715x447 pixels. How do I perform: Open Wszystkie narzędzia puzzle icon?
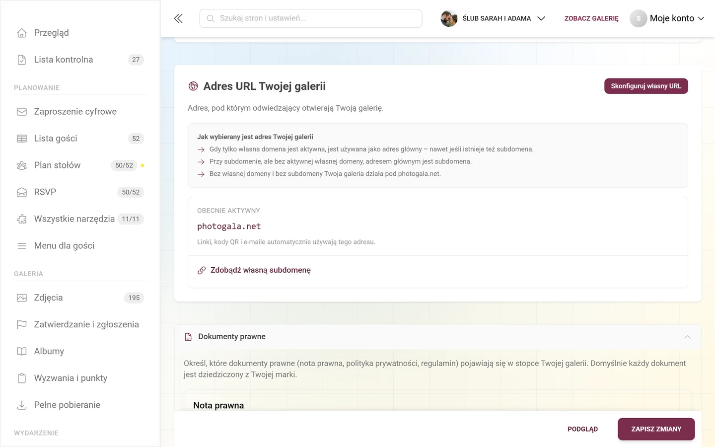(x=22, y=219)
